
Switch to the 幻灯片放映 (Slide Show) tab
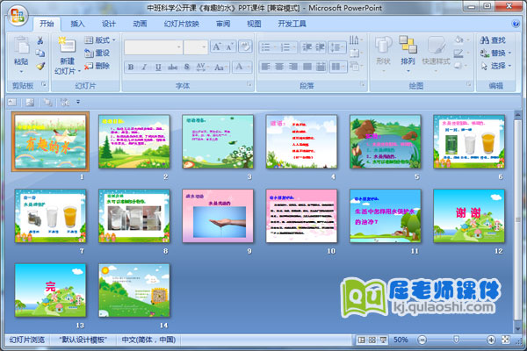click(182, 24)
